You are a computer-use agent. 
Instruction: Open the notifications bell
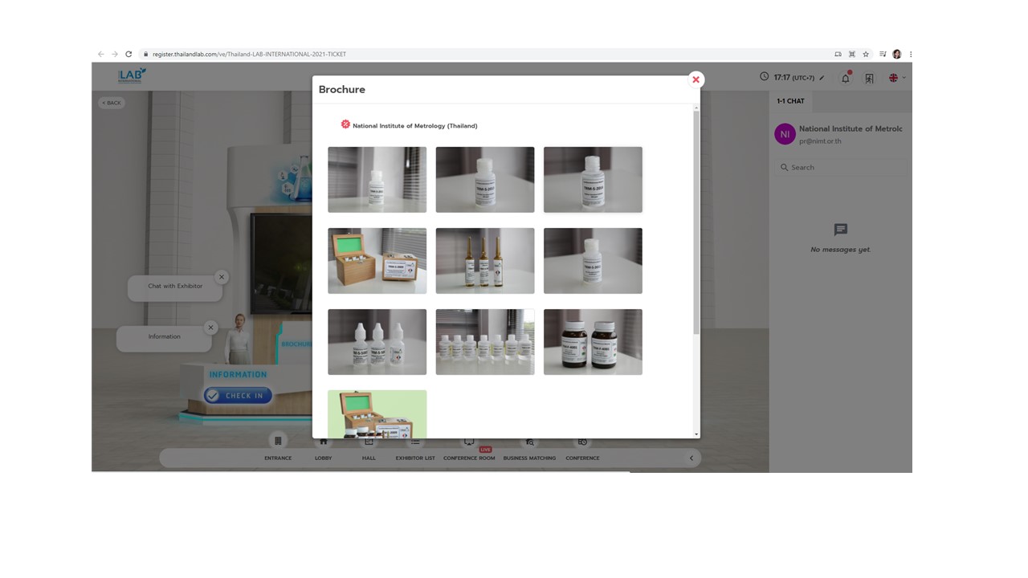click(x=845, y=78)
